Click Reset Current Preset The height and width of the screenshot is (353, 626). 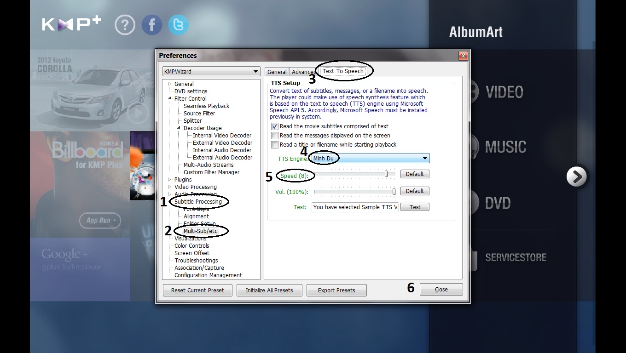coord(197,290)
